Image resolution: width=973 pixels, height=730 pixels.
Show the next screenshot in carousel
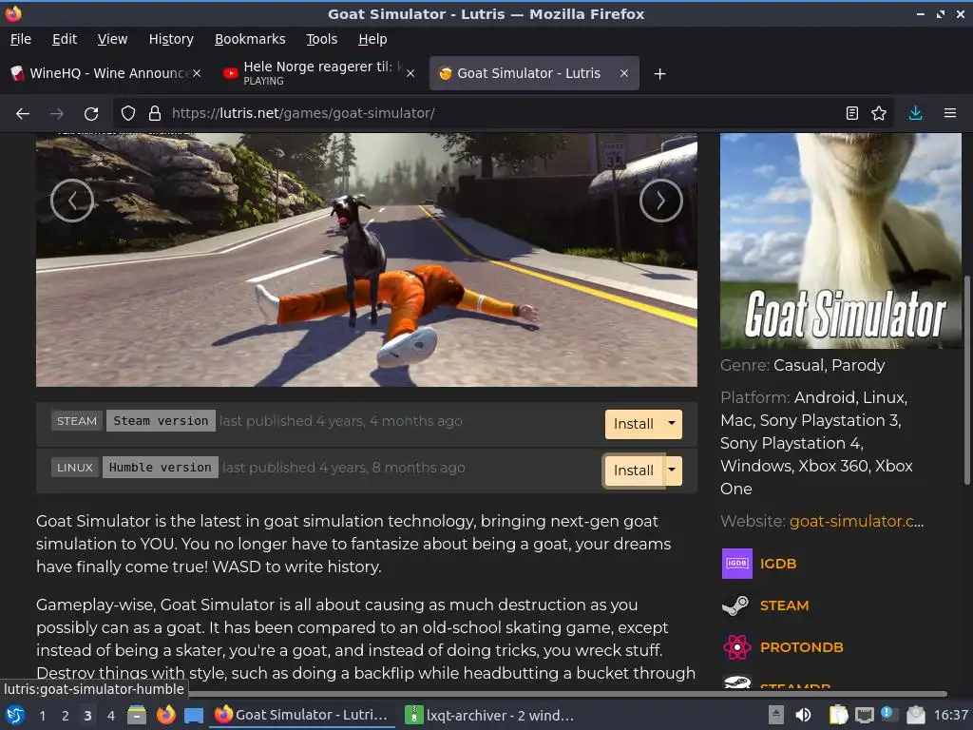[x=661, y=201]
